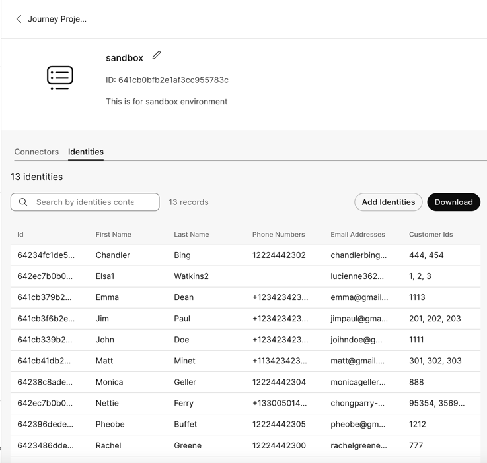Viewport: 487px width, 463px height.
Task: Open the Jim identity row
Action: point(245,319)
